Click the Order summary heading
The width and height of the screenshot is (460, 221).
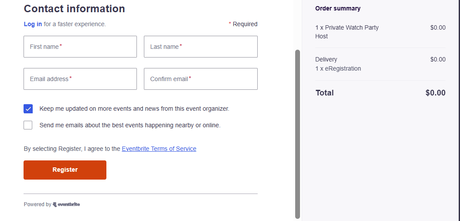click(338, 8)
